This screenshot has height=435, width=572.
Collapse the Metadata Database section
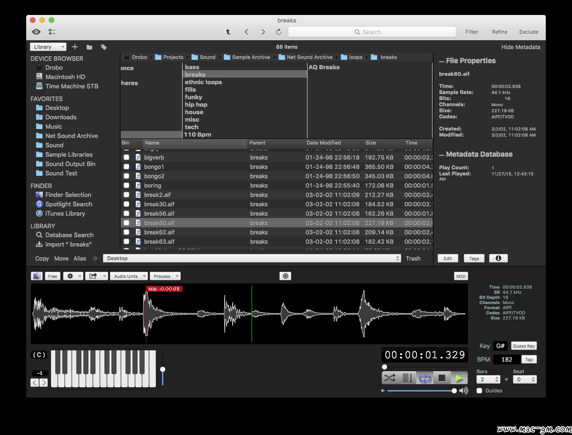click(442, 154)
